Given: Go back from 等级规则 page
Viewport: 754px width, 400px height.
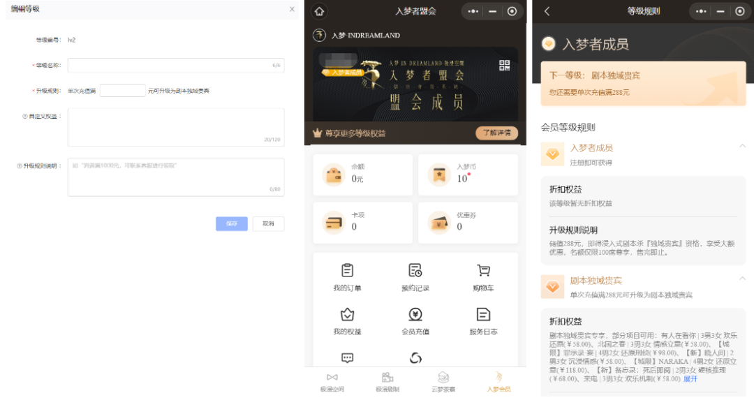Looking at the screenshot, I should pyautogui.click(x=547, y=11).
